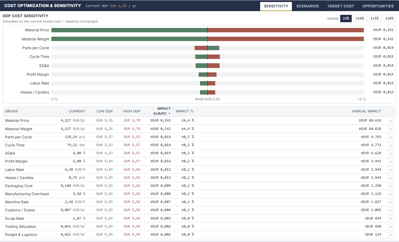Click the Scrap Rate value 1,07 %

pyautogui.click(x=79, y=218)
